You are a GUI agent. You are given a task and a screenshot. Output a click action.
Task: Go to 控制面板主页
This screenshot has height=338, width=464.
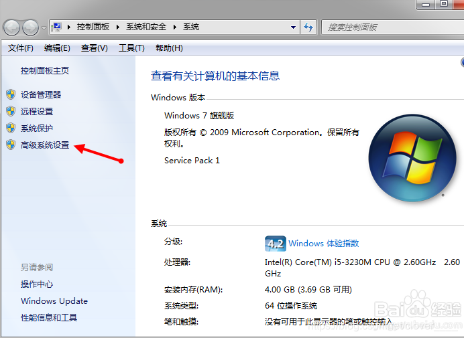[x=45, y=71]
